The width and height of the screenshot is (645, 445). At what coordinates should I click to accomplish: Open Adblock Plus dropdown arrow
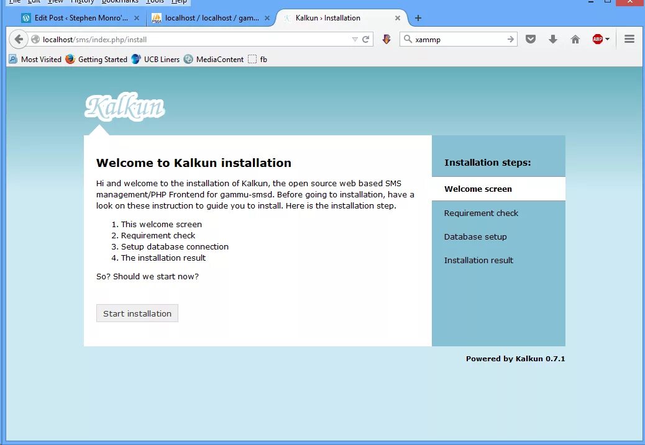click(608, 40)
